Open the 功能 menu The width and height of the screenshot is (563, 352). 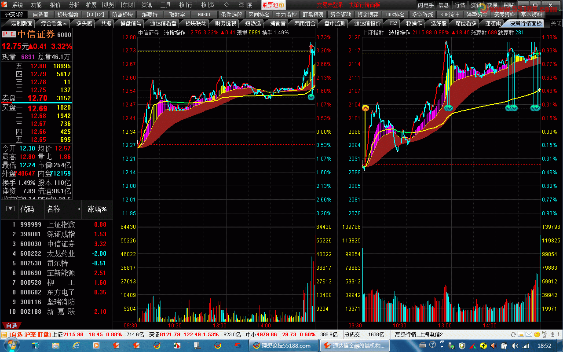37,5
